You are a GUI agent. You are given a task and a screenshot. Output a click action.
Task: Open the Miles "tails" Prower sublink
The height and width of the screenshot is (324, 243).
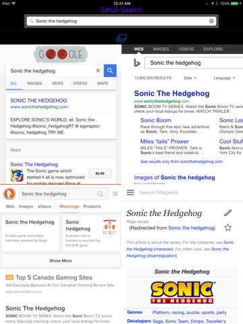click(x=165, y=141)
